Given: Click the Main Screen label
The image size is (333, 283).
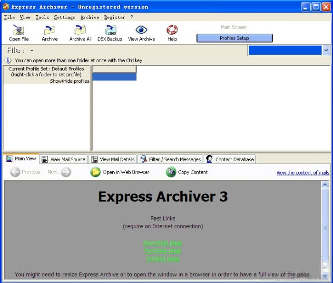Looking at the screenshot, I should 234,27.
